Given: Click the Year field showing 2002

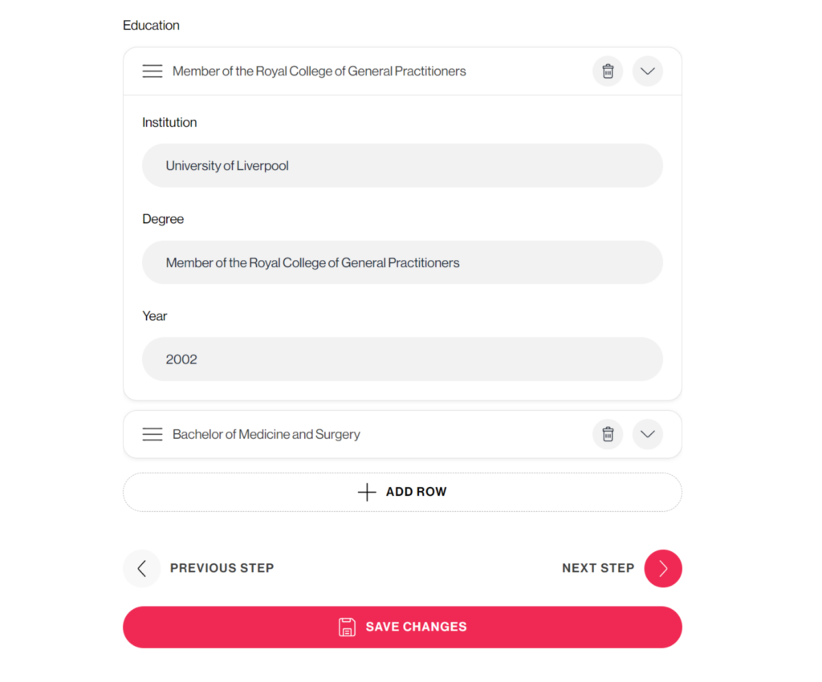Looking at the screenshot, I should pos(402,359).
